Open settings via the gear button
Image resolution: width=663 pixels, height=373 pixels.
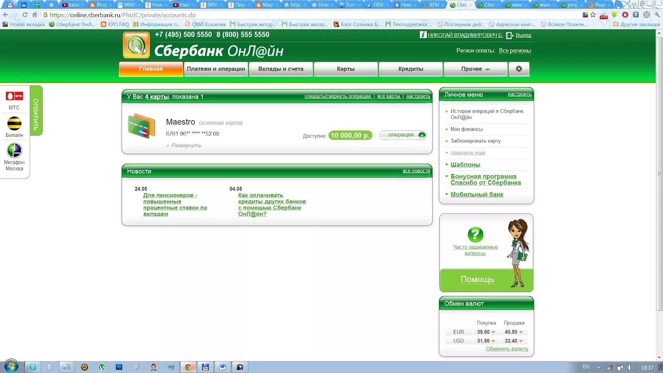[519, 69]
